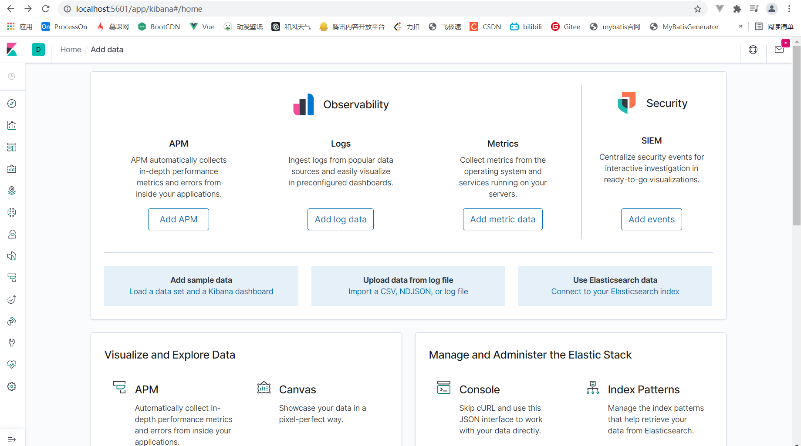This screenshot has width=801, height=446.
Task: Open the Help menu icon
Action: coord(753,50)
